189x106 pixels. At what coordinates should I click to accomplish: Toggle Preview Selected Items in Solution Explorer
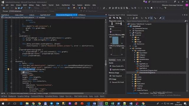[163, 18]
